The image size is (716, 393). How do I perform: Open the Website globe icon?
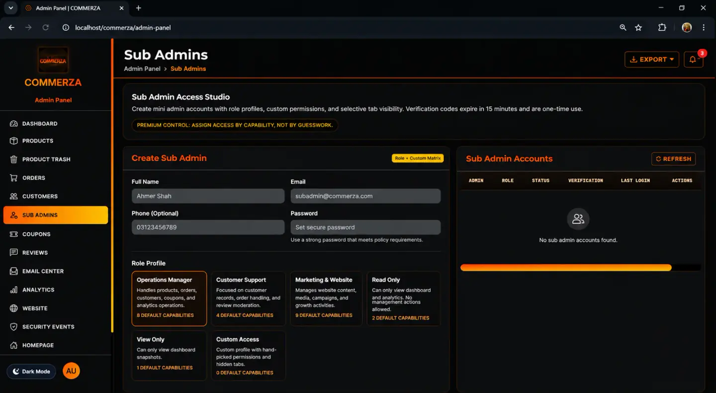pos(14,309)
